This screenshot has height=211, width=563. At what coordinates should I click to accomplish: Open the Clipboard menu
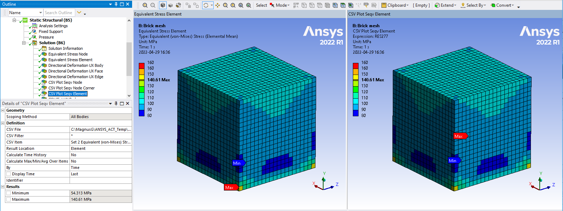click(x=395, y=5)
